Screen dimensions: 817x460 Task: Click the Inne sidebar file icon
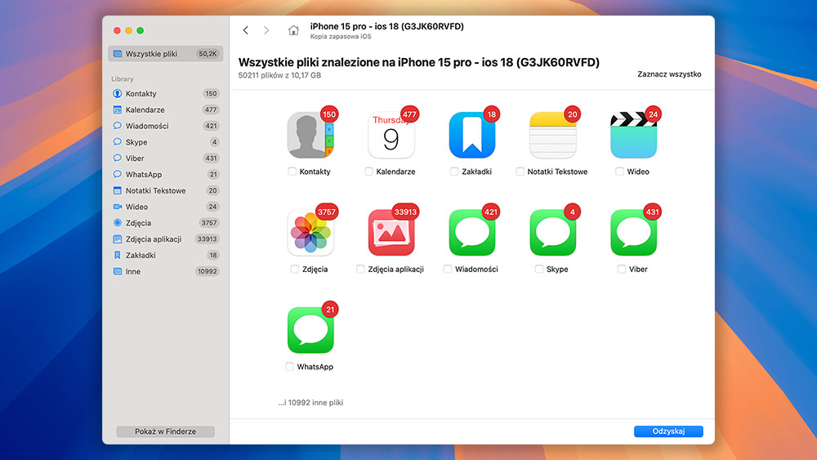point(117,271)
